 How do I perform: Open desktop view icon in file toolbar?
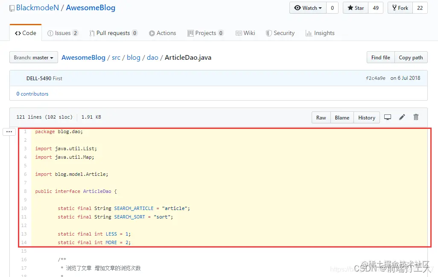click(388, 117)
